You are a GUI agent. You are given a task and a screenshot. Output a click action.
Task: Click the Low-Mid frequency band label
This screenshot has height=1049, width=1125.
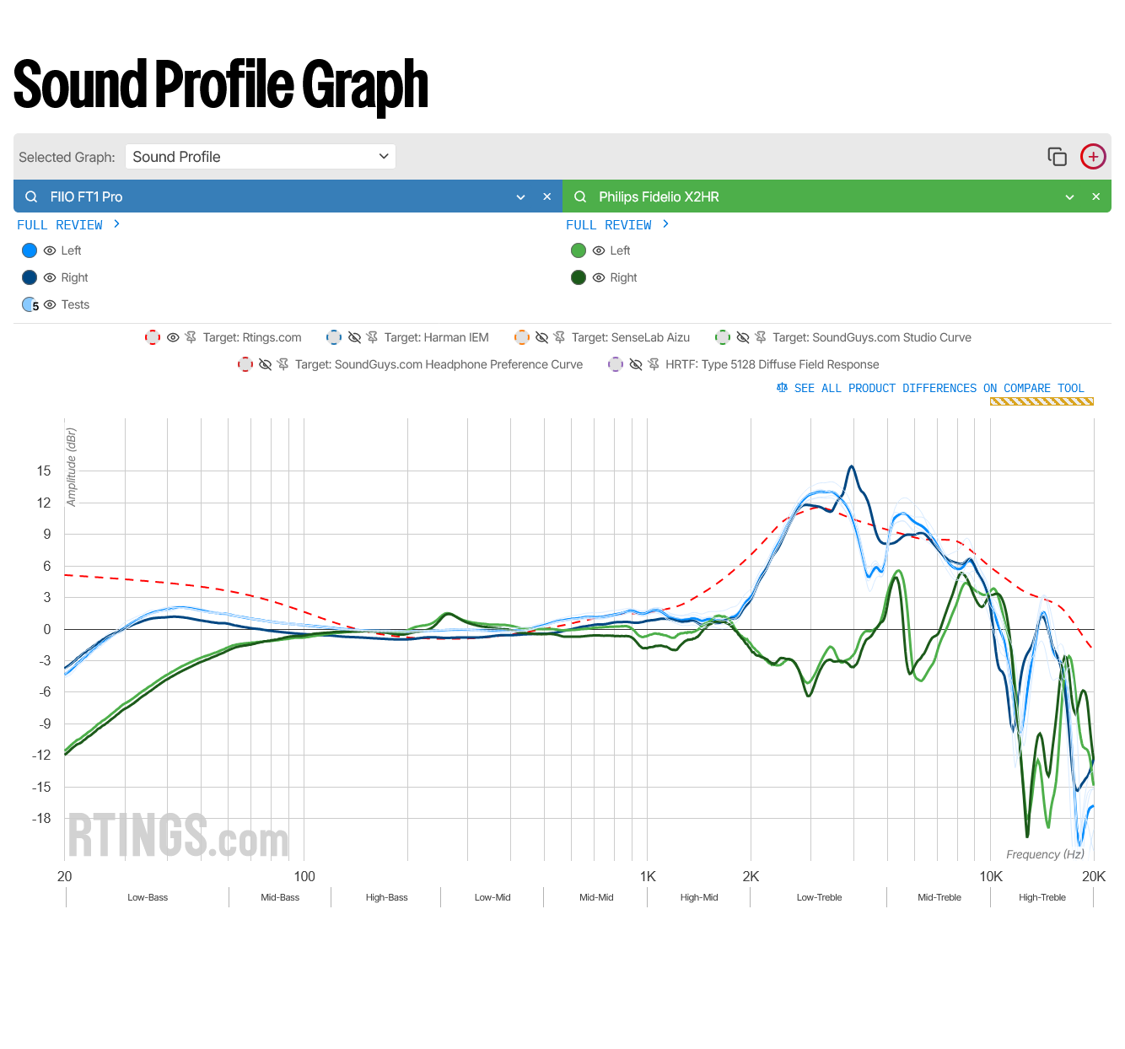pos(493,897)
